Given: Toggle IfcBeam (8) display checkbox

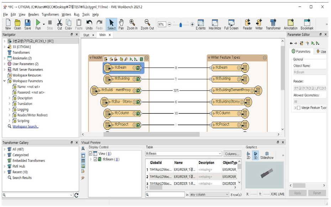Looking at the screenshot, I should pyautogui.click(x=95, y=159).
